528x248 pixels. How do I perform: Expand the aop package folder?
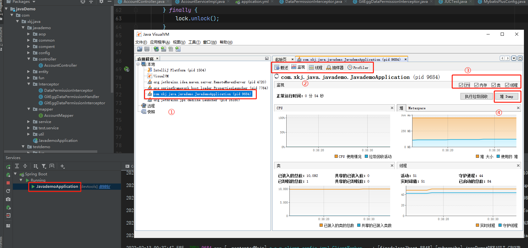tap(29, 34)
